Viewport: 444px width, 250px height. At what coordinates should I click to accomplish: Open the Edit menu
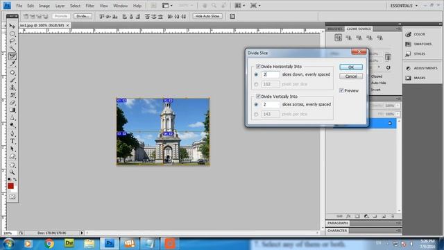(x=31, y=6)
